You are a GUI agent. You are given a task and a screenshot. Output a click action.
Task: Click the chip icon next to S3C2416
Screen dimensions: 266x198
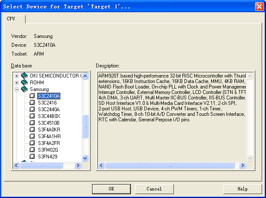click(x=32, y=102)
